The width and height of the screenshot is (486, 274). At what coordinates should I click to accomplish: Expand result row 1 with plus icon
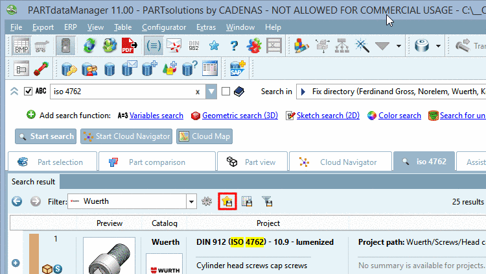coord(16,263)
